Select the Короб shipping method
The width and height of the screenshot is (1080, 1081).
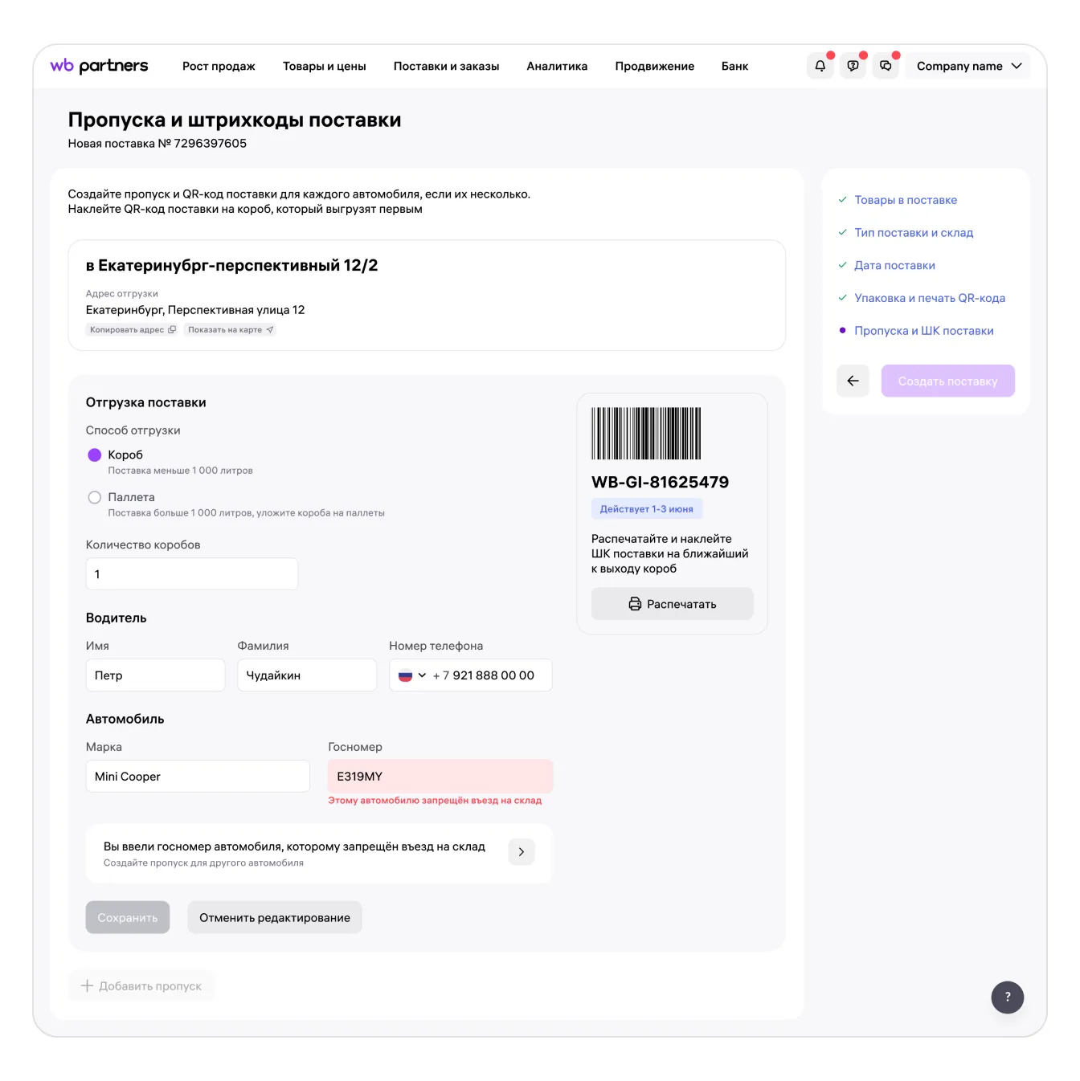95,455
